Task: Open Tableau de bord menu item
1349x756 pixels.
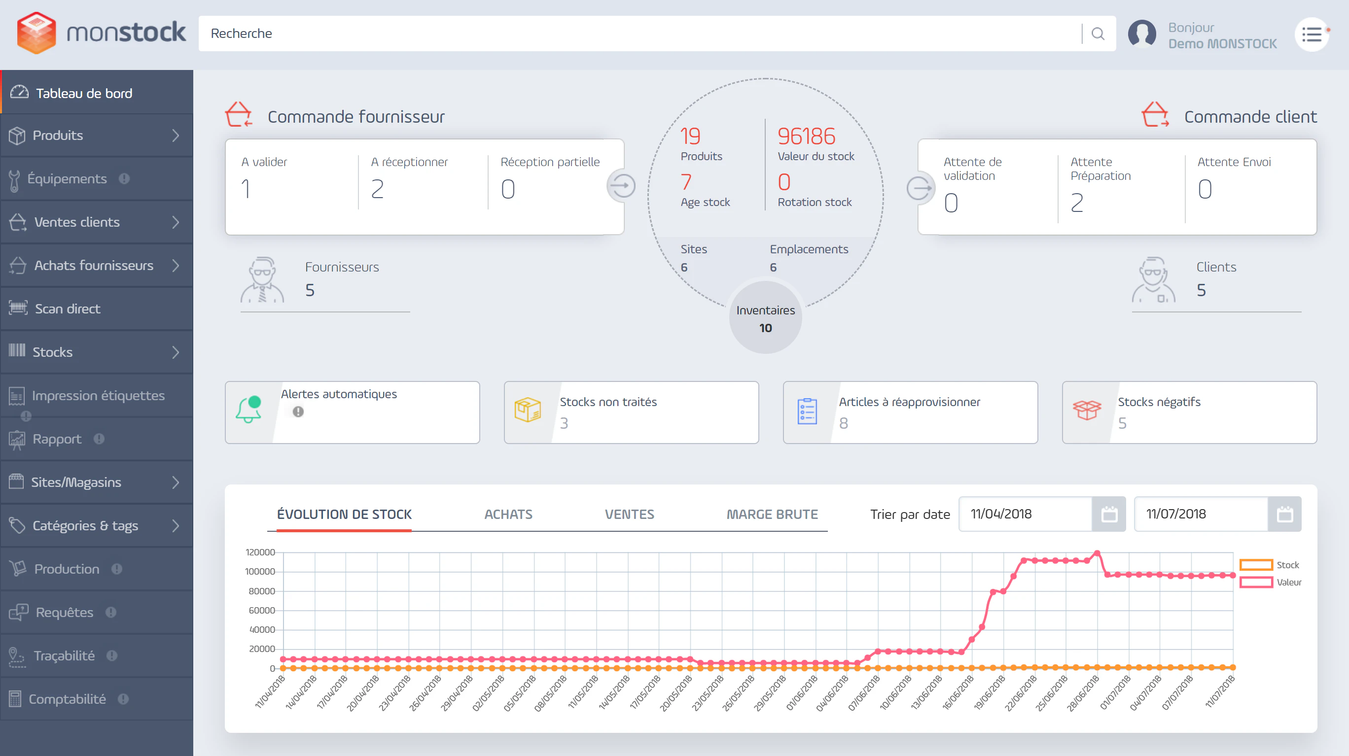Action: [96, 92]
